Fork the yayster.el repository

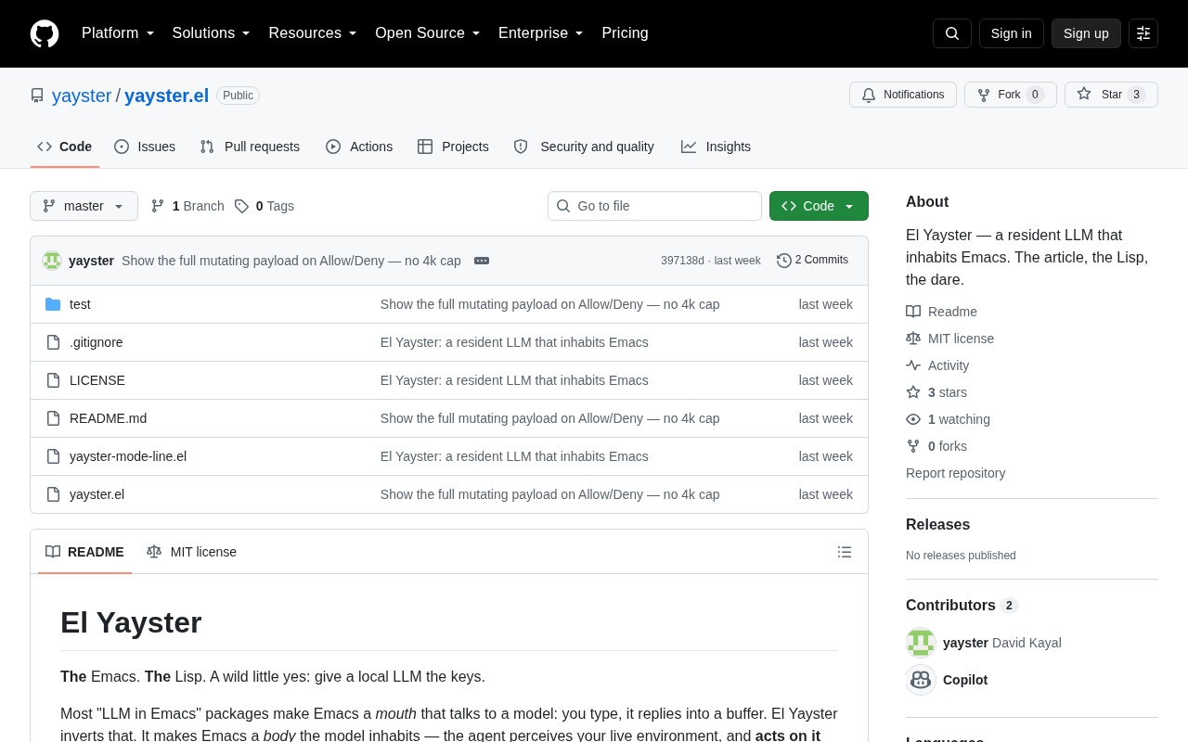tap(1011, 95)
